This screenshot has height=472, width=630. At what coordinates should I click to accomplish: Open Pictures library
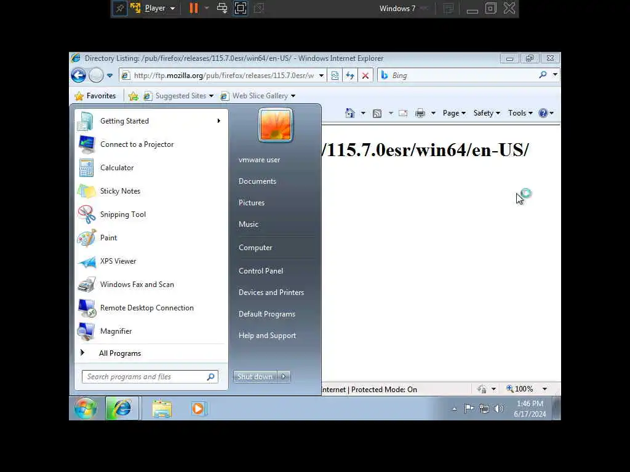click(252, 203)
